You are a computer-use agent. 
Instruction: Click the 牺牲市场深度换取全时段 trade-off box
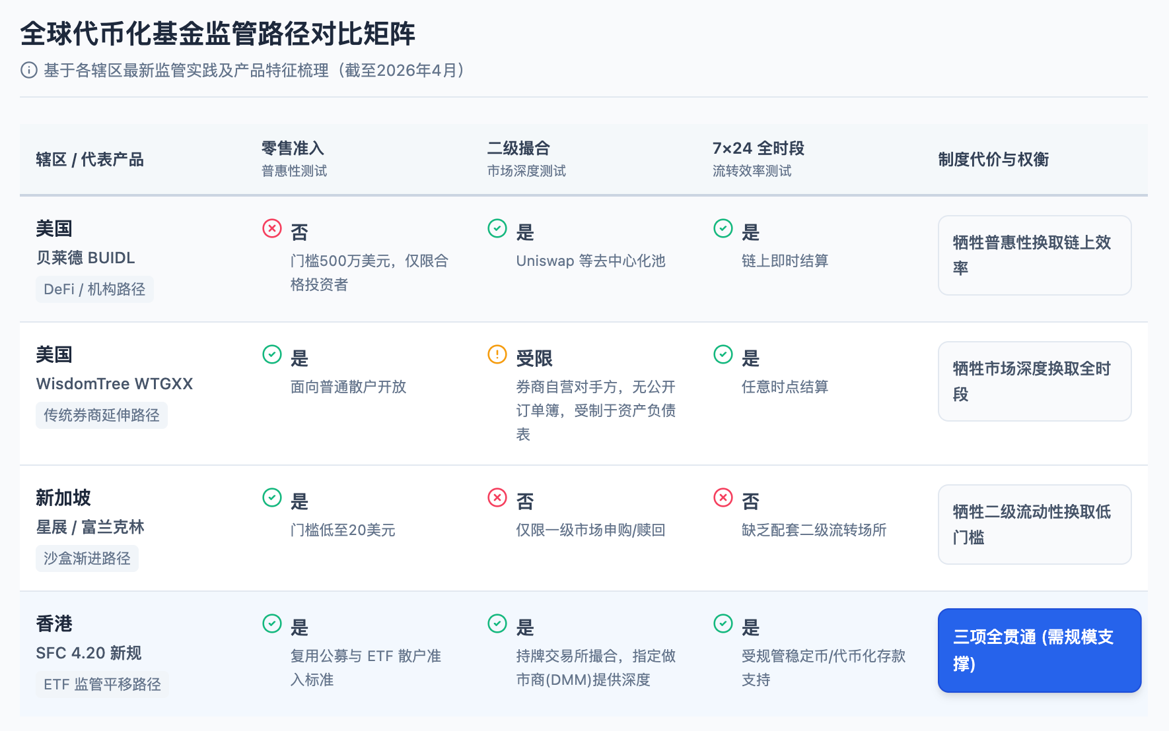[x=1034, y=381]
